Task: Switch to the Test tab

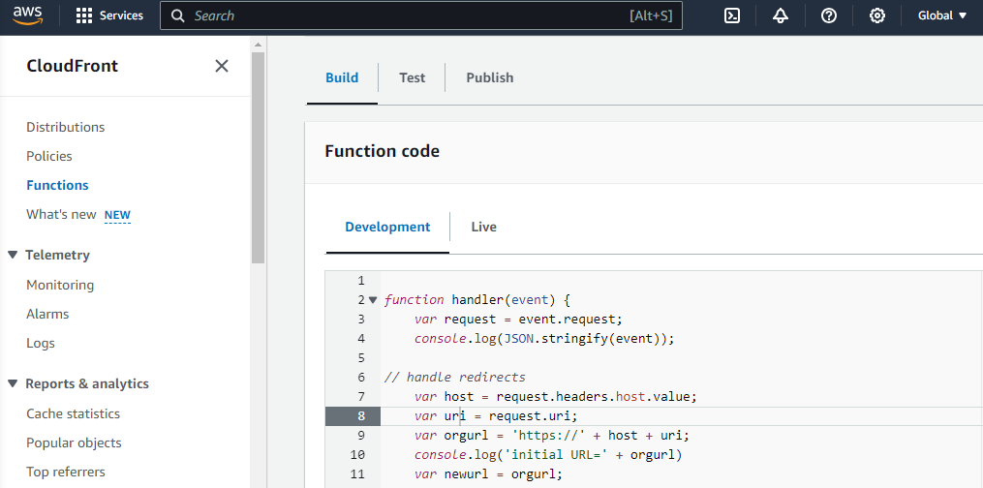Action: coord(412,77)
